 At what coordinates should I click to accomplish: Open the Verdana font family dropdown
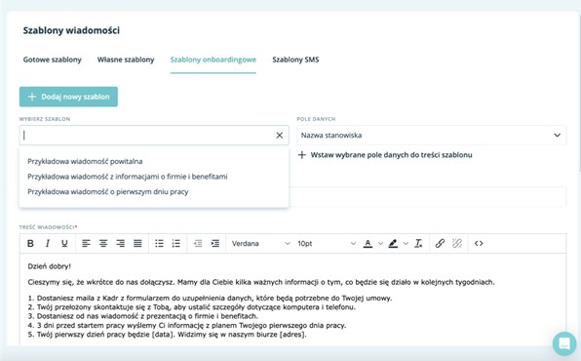tap(261, 243)
